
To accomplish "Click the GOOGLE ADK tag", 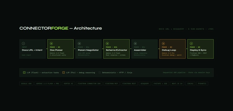I will (26, 83).
